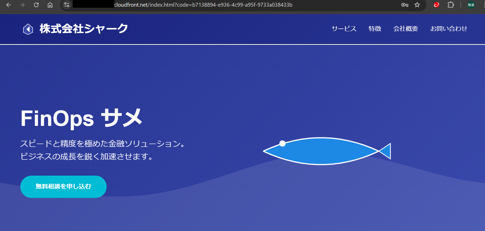View site information icon in address bar
Image resolution: width=485 pixels, height=231 pixels.
67,5
